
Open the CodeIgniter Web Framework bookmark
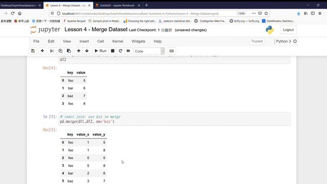211,21
